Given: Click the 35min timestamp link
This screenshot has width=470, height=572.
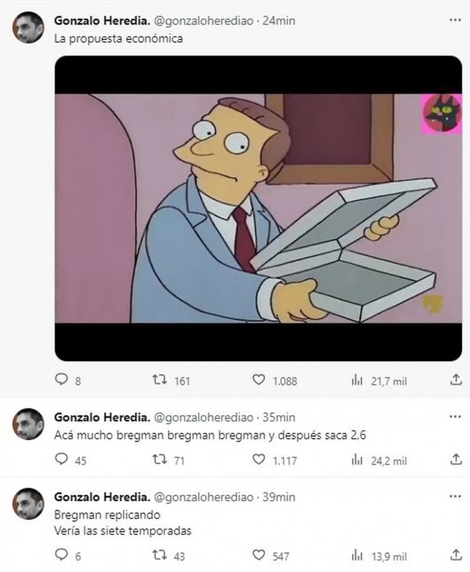Looking at the screenshot, I should tap(280, 416).
